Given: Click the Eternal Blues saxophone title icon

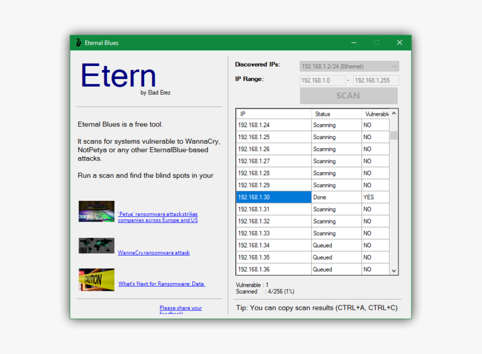Looking at the screenshot, I should pos(78,43).
